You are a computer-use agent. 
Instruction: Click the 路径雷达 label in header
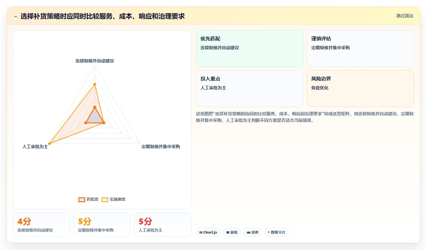[405, 16]
